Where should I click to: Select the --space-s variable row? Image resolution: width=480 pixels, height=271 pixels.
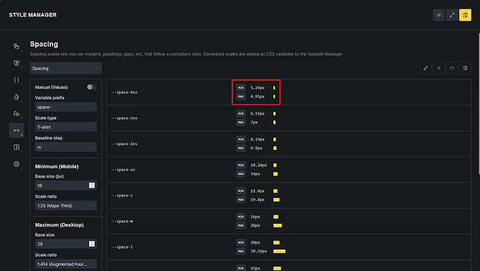tap(289, 195)
